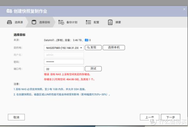
Task: Click the disk icon for Select Source step
Action: point(9,22)
